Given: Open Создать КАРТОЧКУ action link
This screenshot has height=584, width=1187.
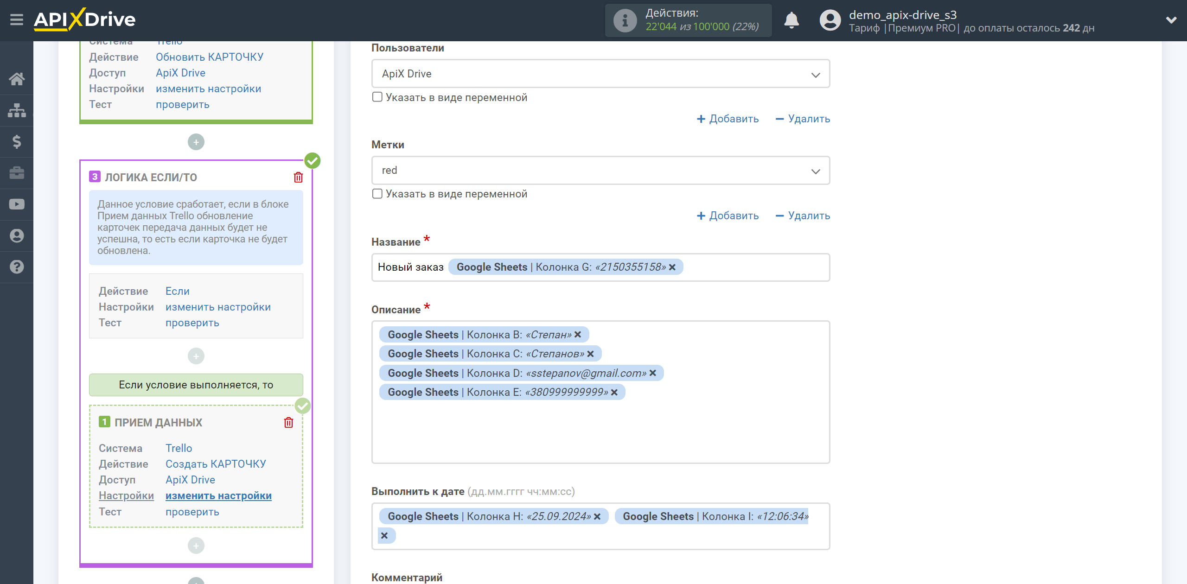Looking at the screenshot, I should tap(216, 464).
